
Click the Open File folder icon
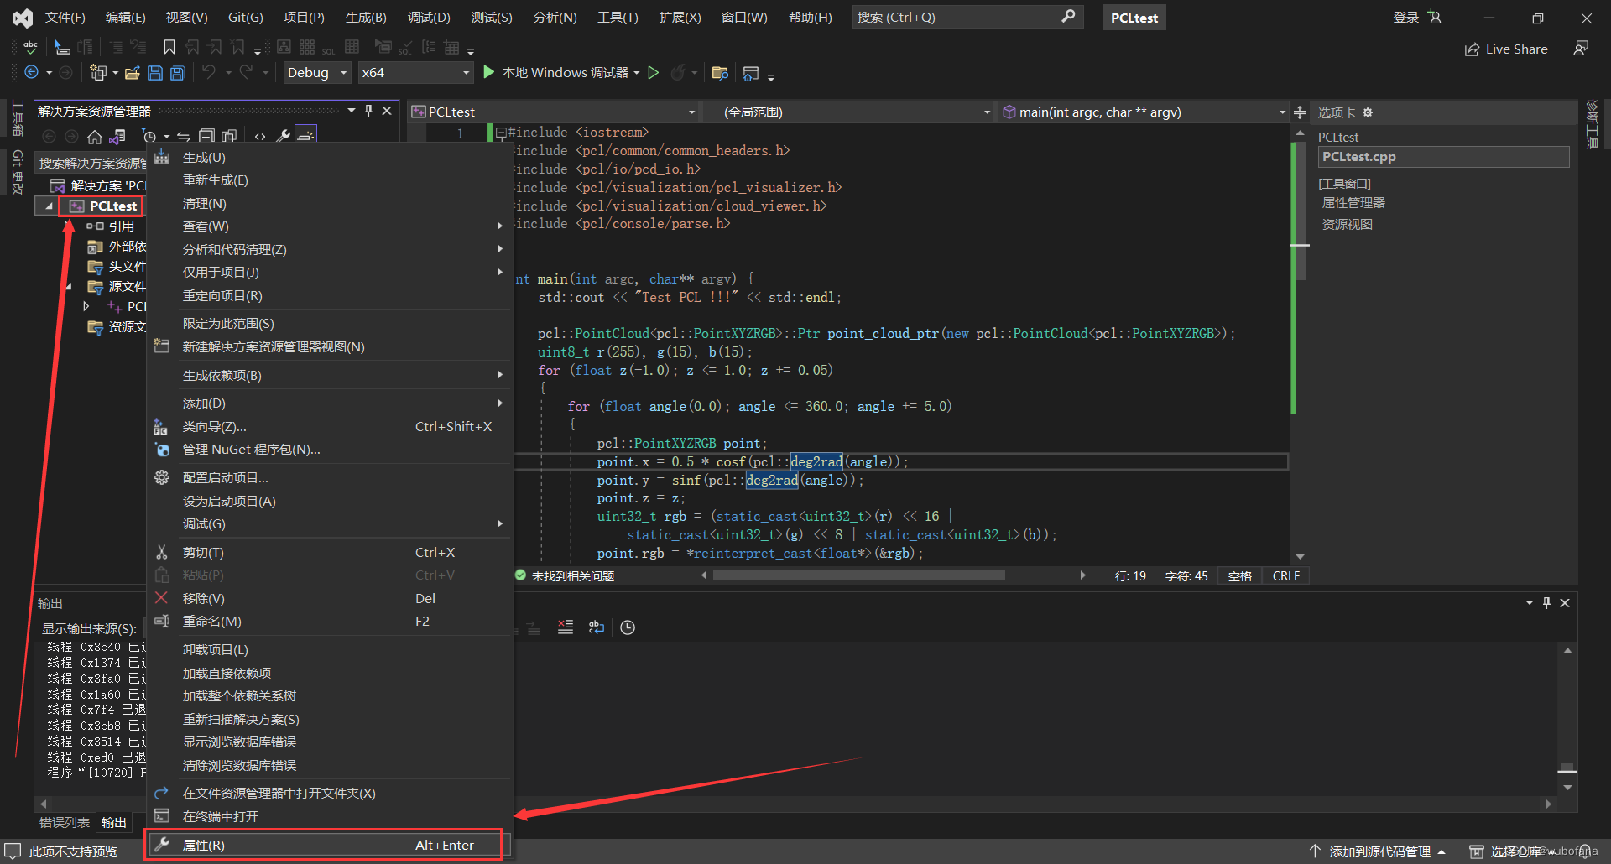[132, 73]
